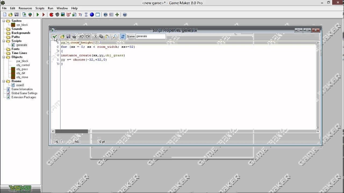Screen dimensions: 344x193
Task: Open the find panel with the magnifier icon
Action: [x=115, y=36]
